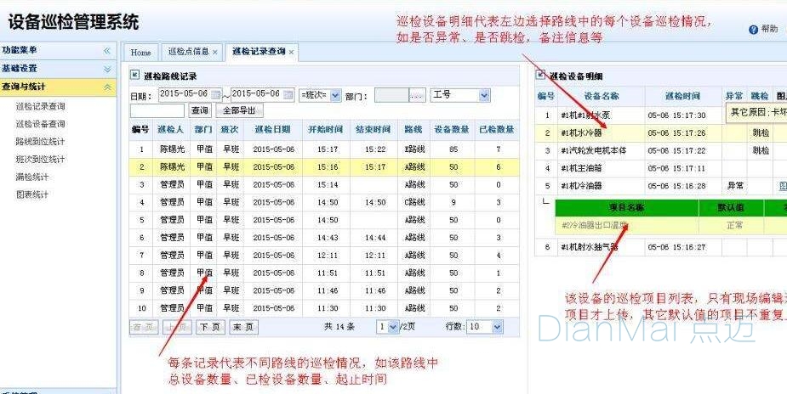Click the 巡检设备明细 panel collapse icon
This screenshot has height=394, width=787.
pyautogui.click(x=540, y=75)
